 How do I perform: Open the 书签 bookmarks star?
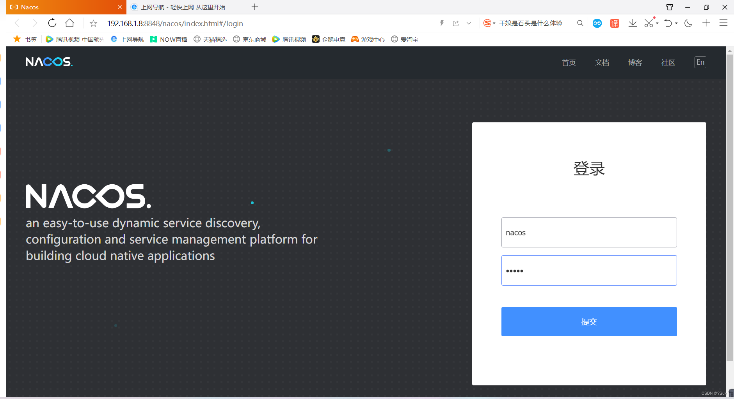tap(25, 39)
